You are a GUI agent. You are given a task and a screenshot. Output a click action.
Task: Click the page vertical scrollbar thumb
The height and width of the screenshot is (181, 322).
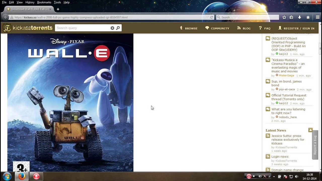pos(320,49)
